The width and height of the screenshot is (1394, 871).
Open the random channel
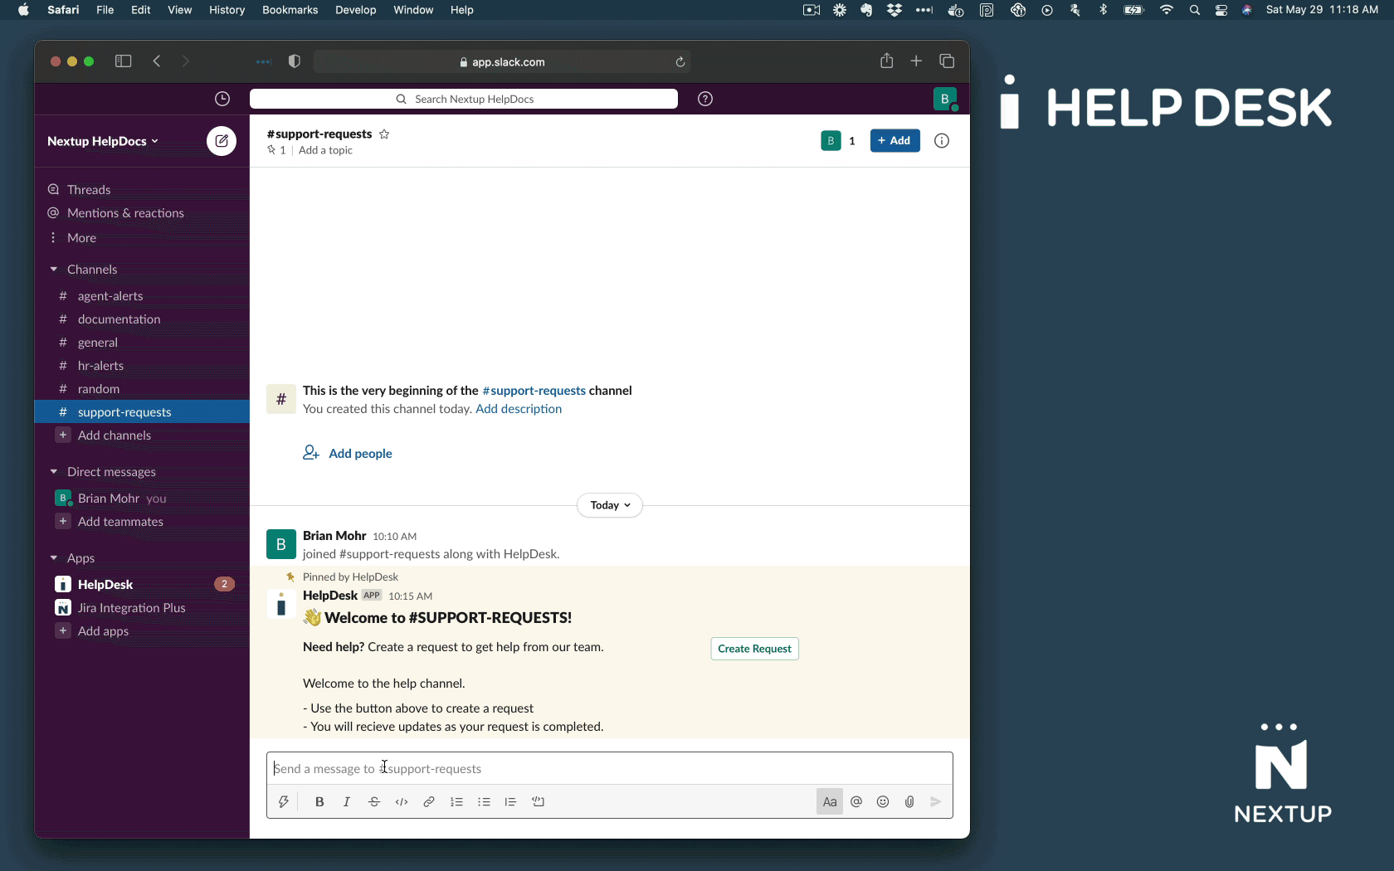pyautogui.click(x=142, y=389)
